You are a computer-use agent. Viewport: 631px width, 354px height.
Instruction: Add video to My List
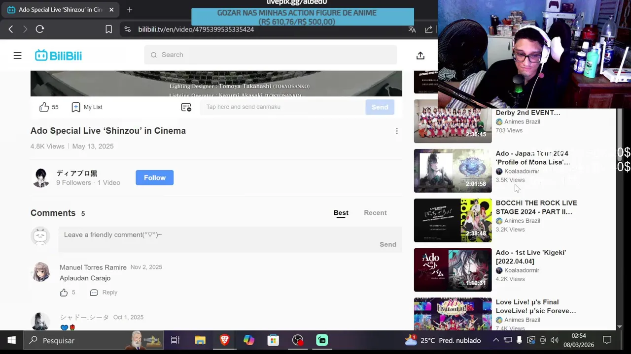(87, 107)
